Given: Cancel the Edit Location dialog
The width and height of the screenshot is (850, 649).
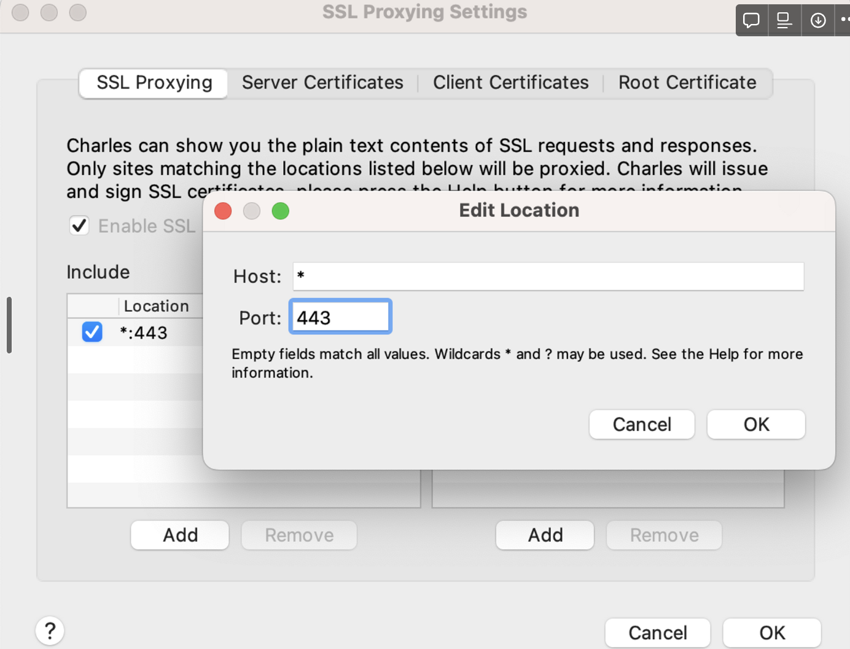Looking at the screenshot, I should 641,424.
